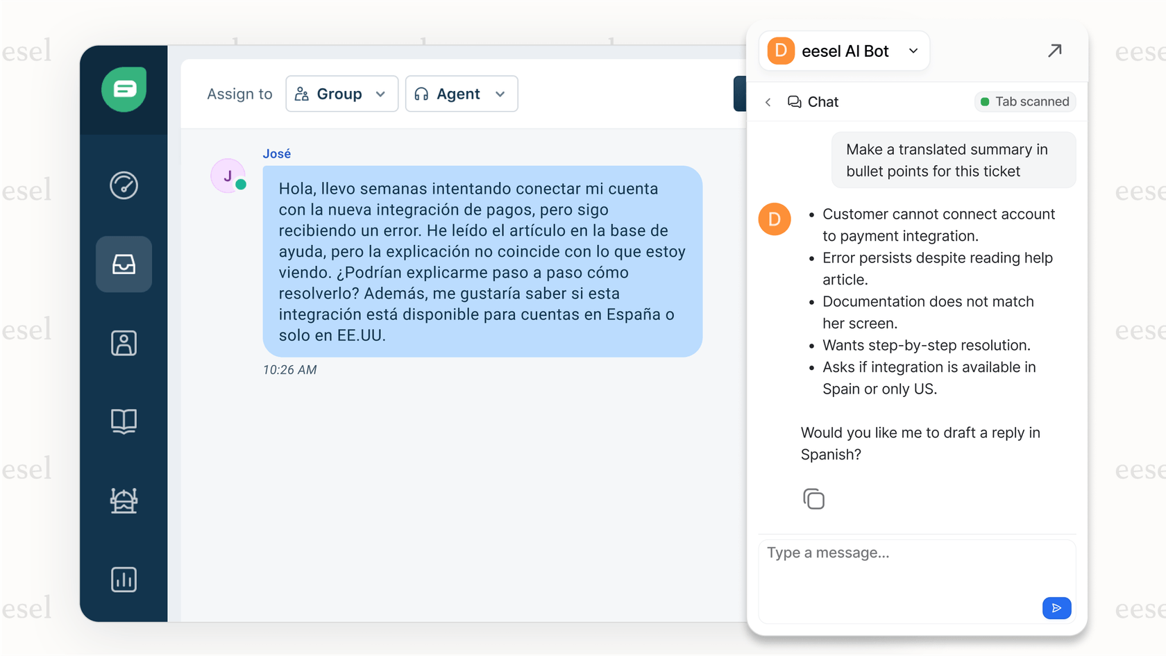This screenshot has height=656, width=1166.
Task: Open the analytics bar chart icon
Action: click(x=124, y=580)
